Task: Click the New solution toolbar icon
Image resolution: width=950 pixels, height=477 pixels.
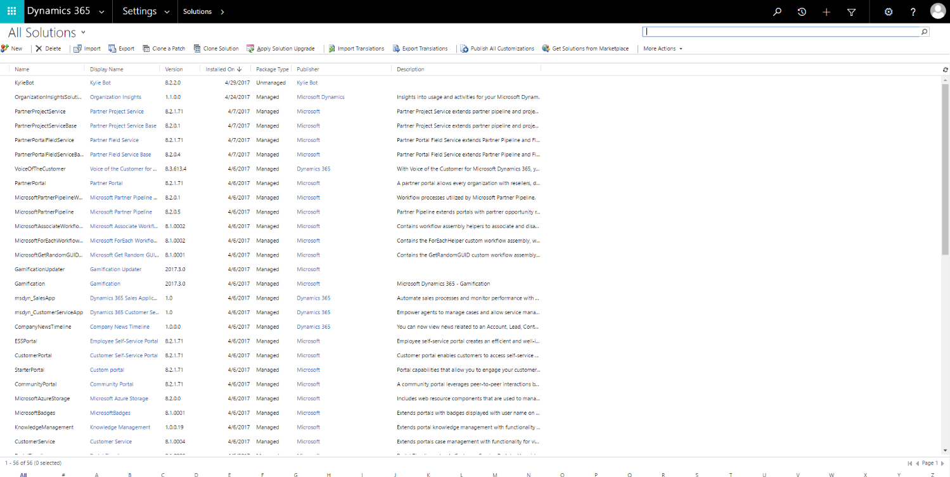Action: pos(4,48)
